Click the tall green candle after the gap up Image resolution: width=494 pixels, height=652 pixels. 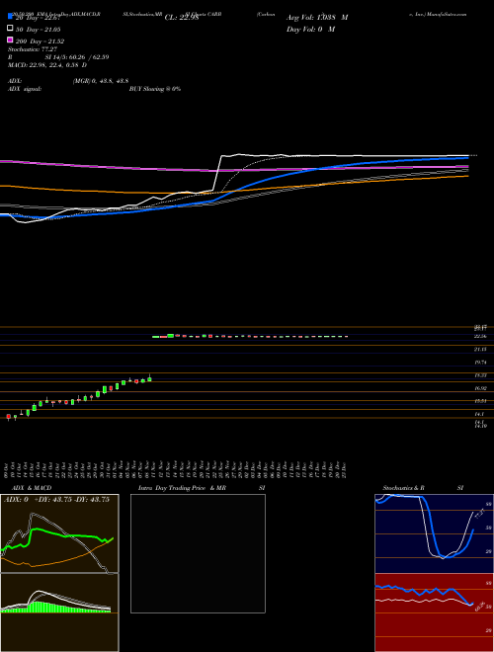[171, 335]
